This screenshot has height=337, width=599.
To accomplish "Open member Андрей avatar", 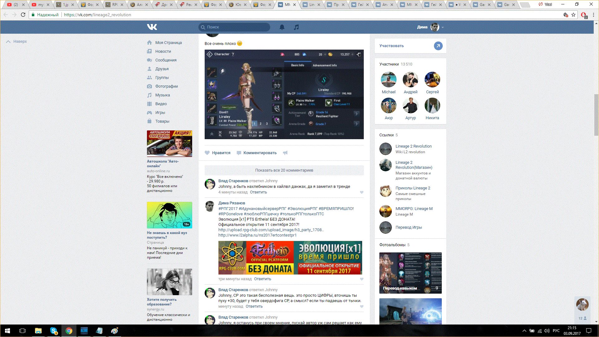I will 410,80.
